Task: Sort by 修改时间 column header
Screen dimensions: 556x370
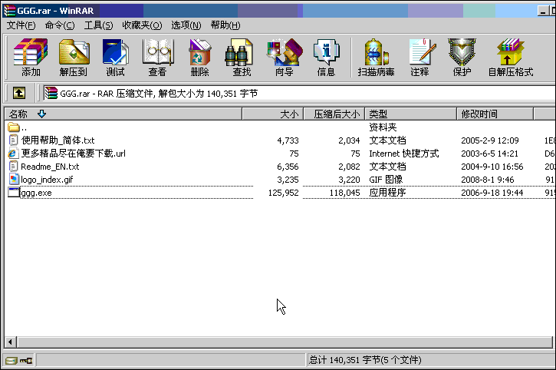Action: point(495,114)
